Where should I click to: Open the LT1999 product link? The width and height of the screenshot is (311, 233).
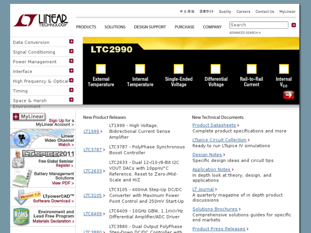[91, 131]
